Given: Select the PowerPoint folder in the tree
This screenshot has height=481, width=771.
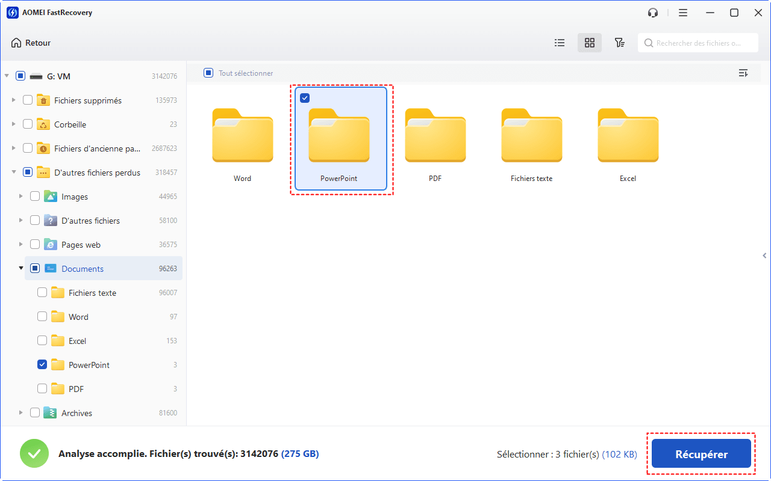Looking at the screenshot, I should [x=89, y=365].
